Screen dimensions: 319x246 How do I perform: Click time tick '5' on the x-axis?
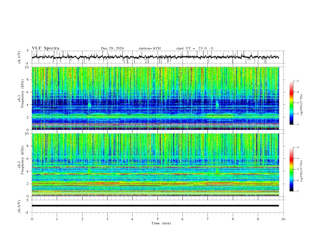pos(157,219)
